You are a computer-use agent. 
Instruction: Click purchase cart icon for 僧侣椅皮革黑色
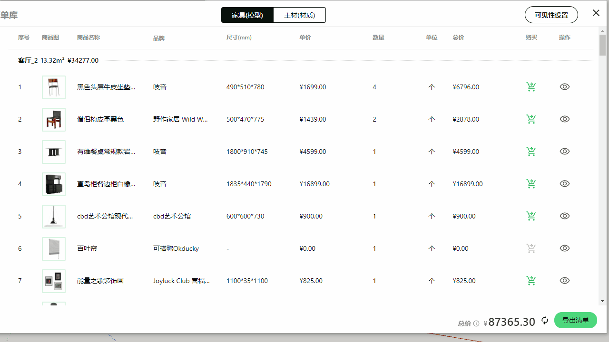click(x=531, y=119)
